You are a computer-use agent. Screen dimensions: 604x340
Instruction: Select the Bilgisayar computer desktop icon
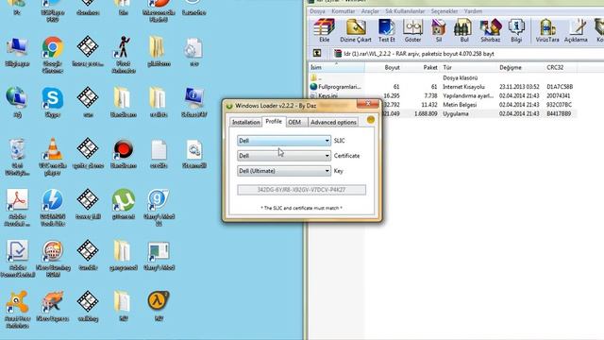17,52
